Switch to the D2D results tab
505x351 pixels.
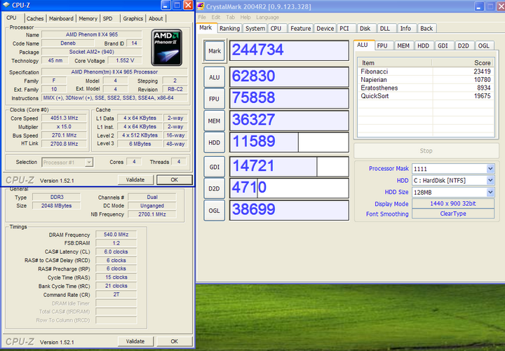coord(464,46)
